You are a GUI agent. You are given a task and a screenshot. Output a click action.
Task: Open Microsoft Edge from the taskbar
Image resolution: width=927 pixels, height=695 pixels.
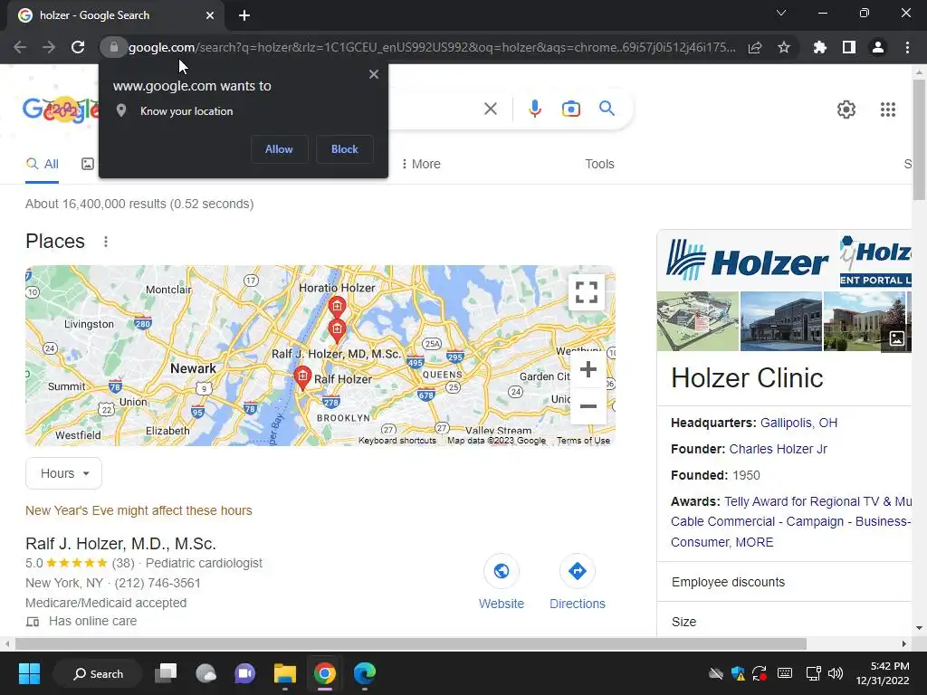[x=365, y=673]
